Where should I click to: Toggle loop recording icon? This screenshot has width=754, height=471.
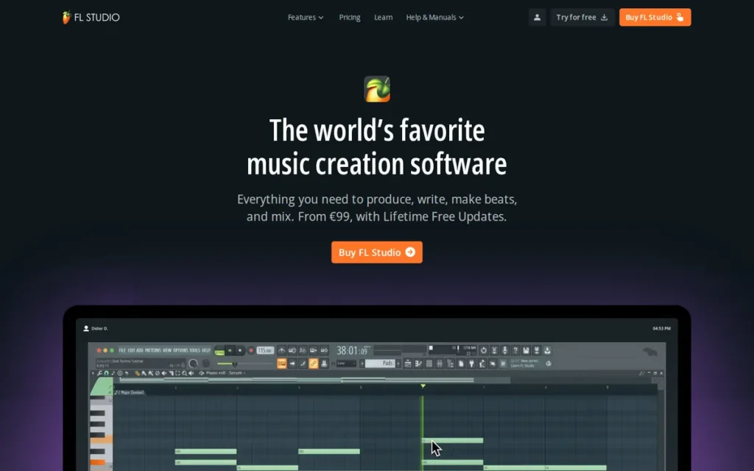pyautogui.click(x=324, y=350)
